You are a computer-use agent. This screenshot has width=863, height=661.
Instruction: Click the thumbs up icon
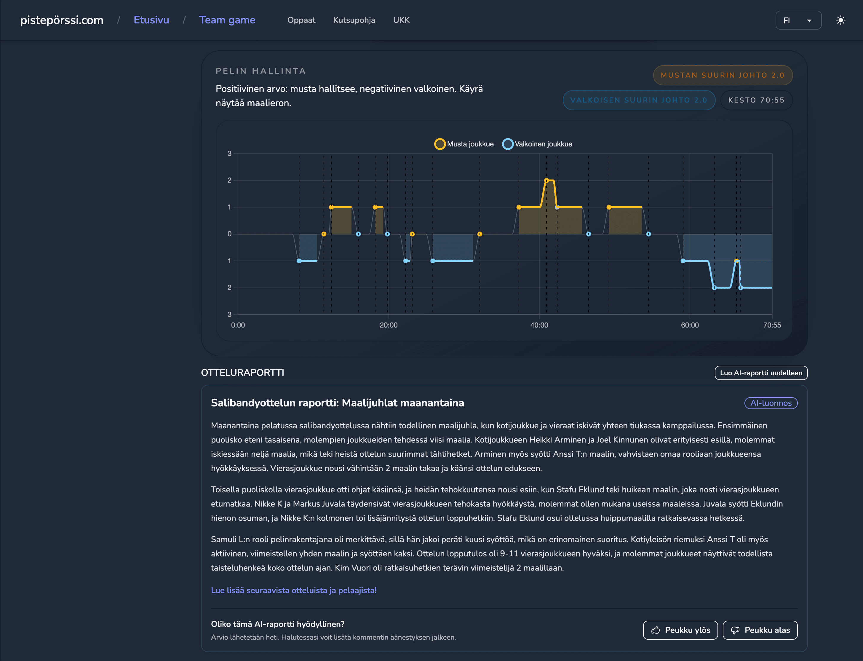pyautogui.click(x=655, y=630)
